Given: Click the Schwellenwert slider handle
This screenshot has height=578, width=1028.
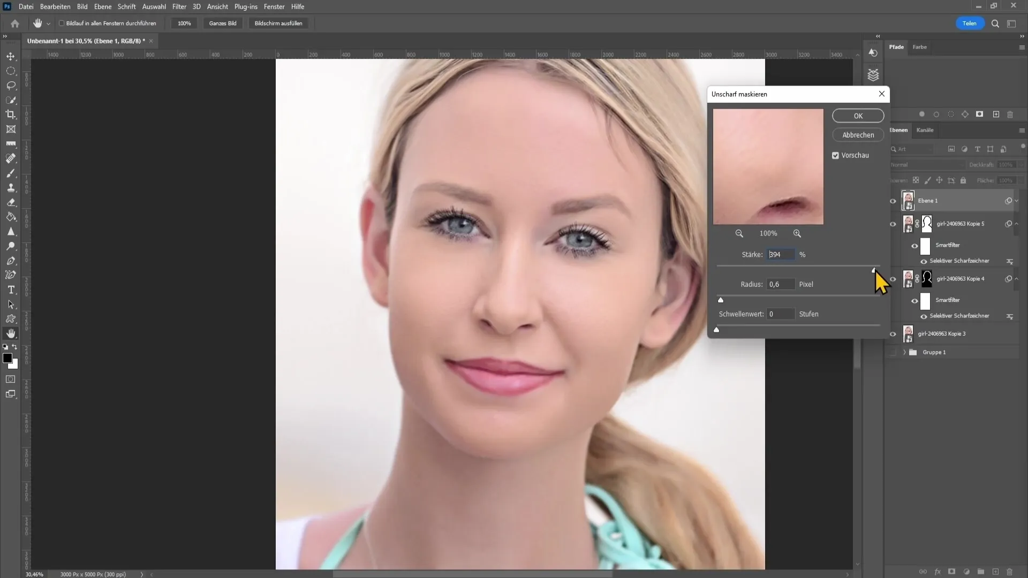Looking at the screenshot, I should [x=716, y=330].
